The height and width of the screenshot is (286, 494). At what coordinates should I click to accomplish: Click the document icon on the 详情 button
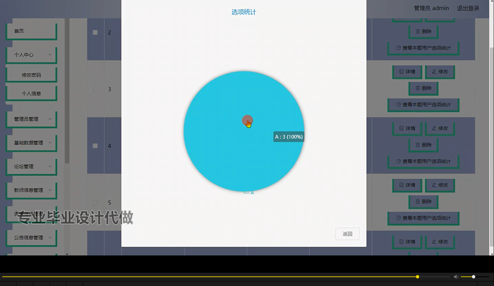click(401, 72)
